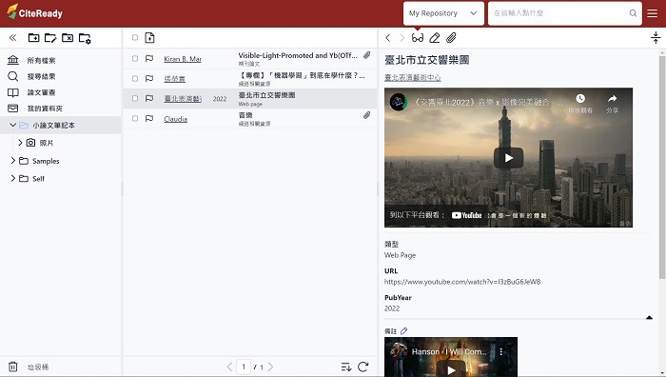This screenshot has width=666, height=377.
Task: Play the 交響臺北2022 video
Action: pos(508,158)
